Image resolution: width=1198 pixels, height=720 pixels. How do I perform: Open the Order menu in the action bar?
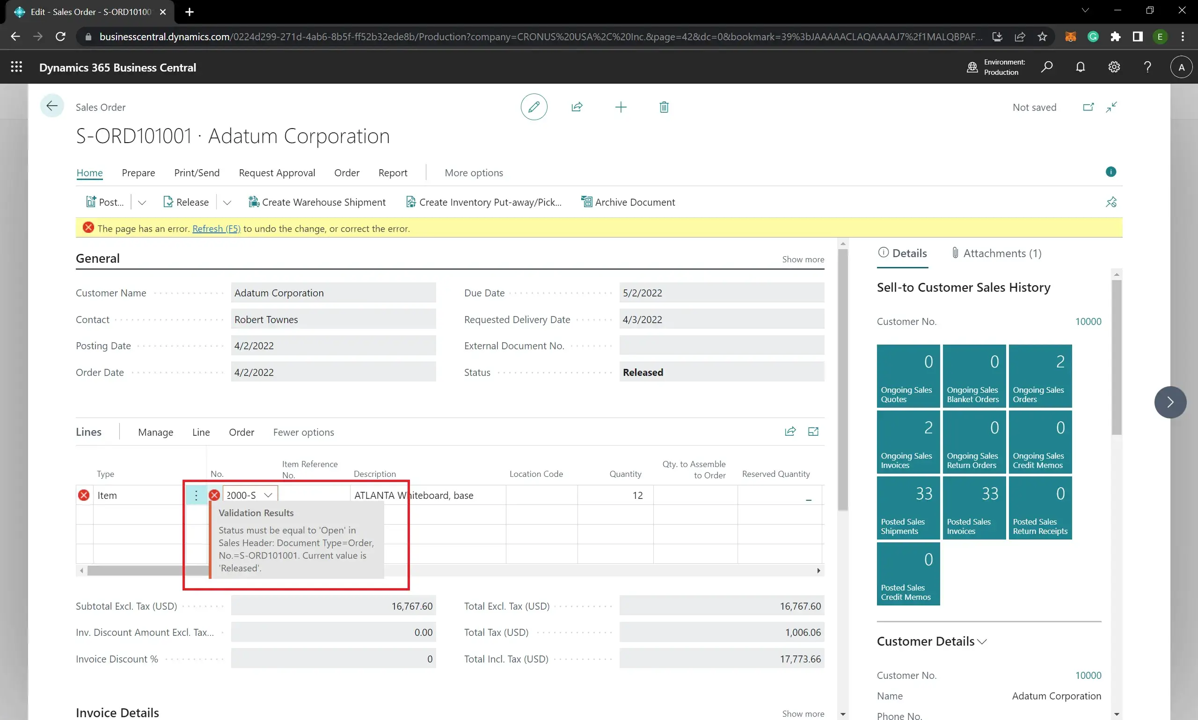[347, 173]
